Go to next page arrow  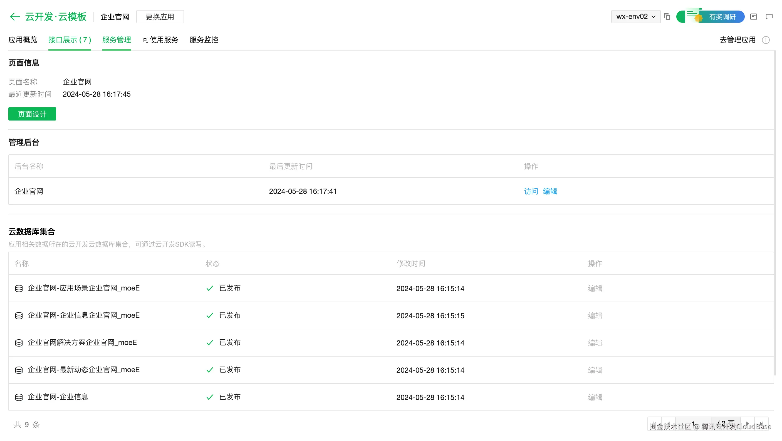[x=748, y=424]
